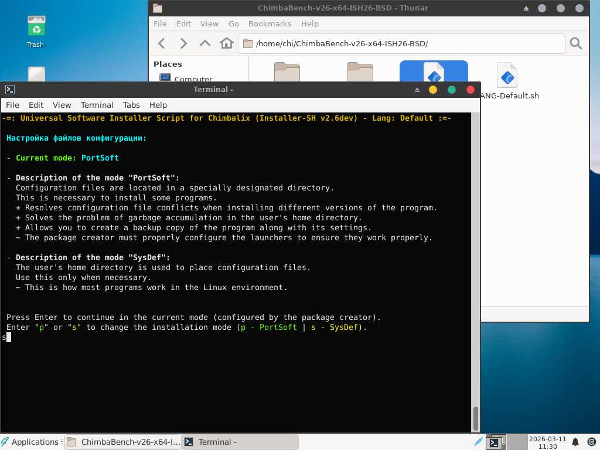Click the Computer icon in Thunar Places
The image size is (600, 450).
tap(165, 78)
